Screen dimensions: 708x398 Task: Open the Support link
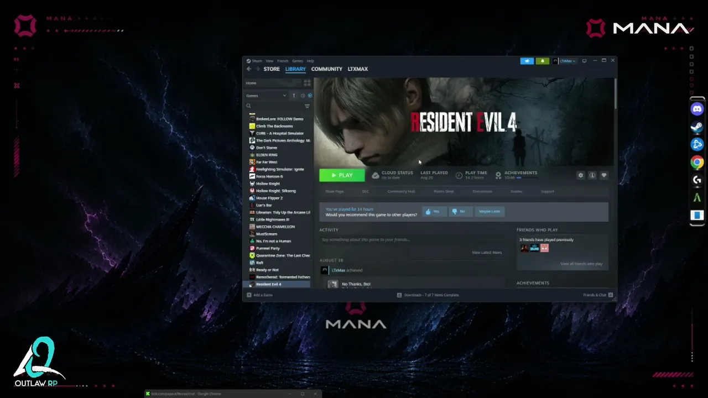click(x=547, y=191)
